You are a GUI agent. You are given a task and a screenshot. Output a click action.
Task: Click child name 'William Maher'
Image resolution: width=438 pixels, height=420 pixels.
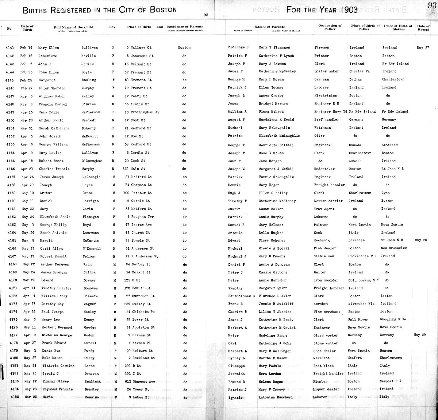pyautogui.click(x=52, y=96)
